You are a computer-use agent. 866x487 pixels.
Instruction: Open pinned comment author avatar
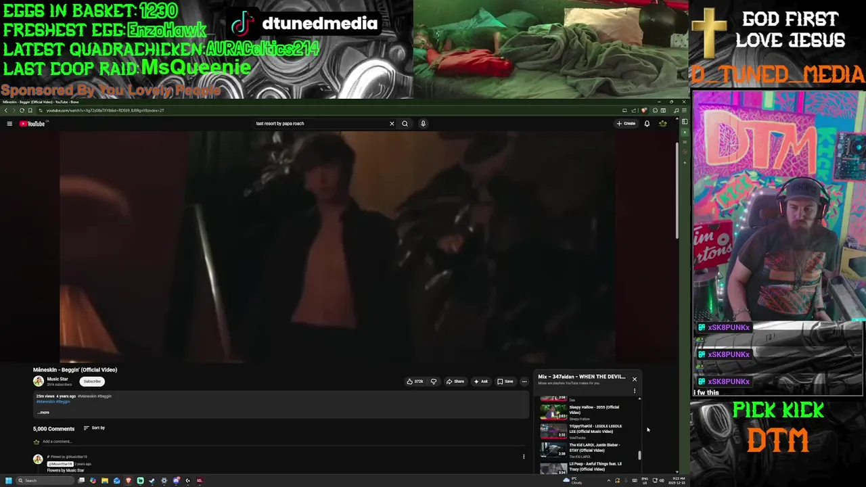[x=39, y=459]
